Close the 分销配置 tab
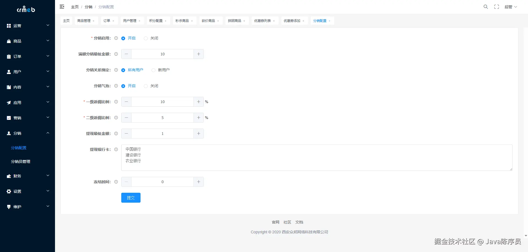 pyautogui.click(x=329, y=21)
